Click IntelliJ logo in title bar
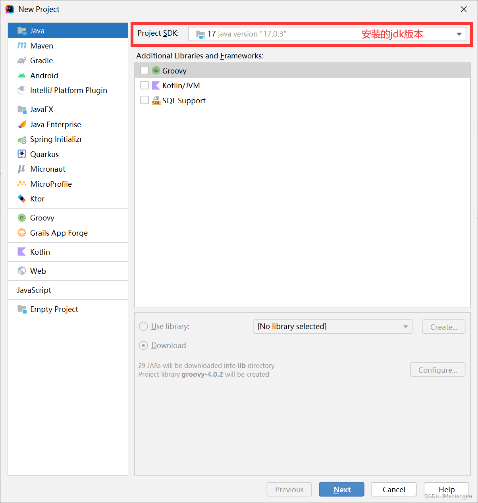The width and height of the screenshot is (478, 503). click(10, 9)
